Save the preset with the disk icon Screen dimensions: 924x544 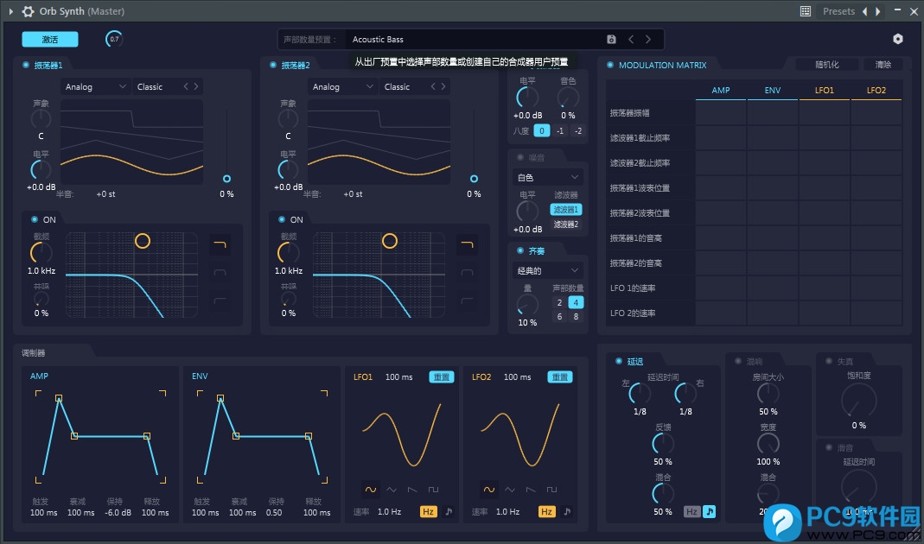[x=611, y=40]
